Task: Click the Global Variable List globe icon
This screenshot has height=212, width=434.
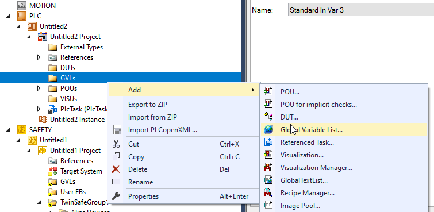Action: [268, 129]
